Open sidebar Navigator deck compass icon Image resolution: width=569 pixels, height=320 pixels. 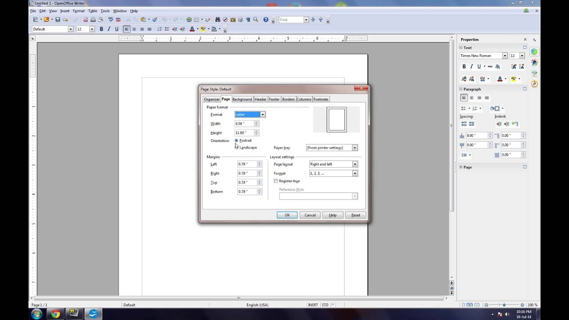pyautogui.click(x=534, y=84)
